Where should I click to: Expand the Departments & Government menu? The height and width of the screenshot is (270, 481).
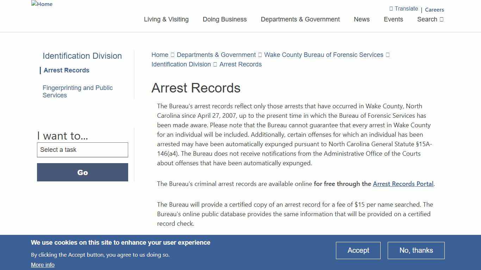(x=300, y=19)
